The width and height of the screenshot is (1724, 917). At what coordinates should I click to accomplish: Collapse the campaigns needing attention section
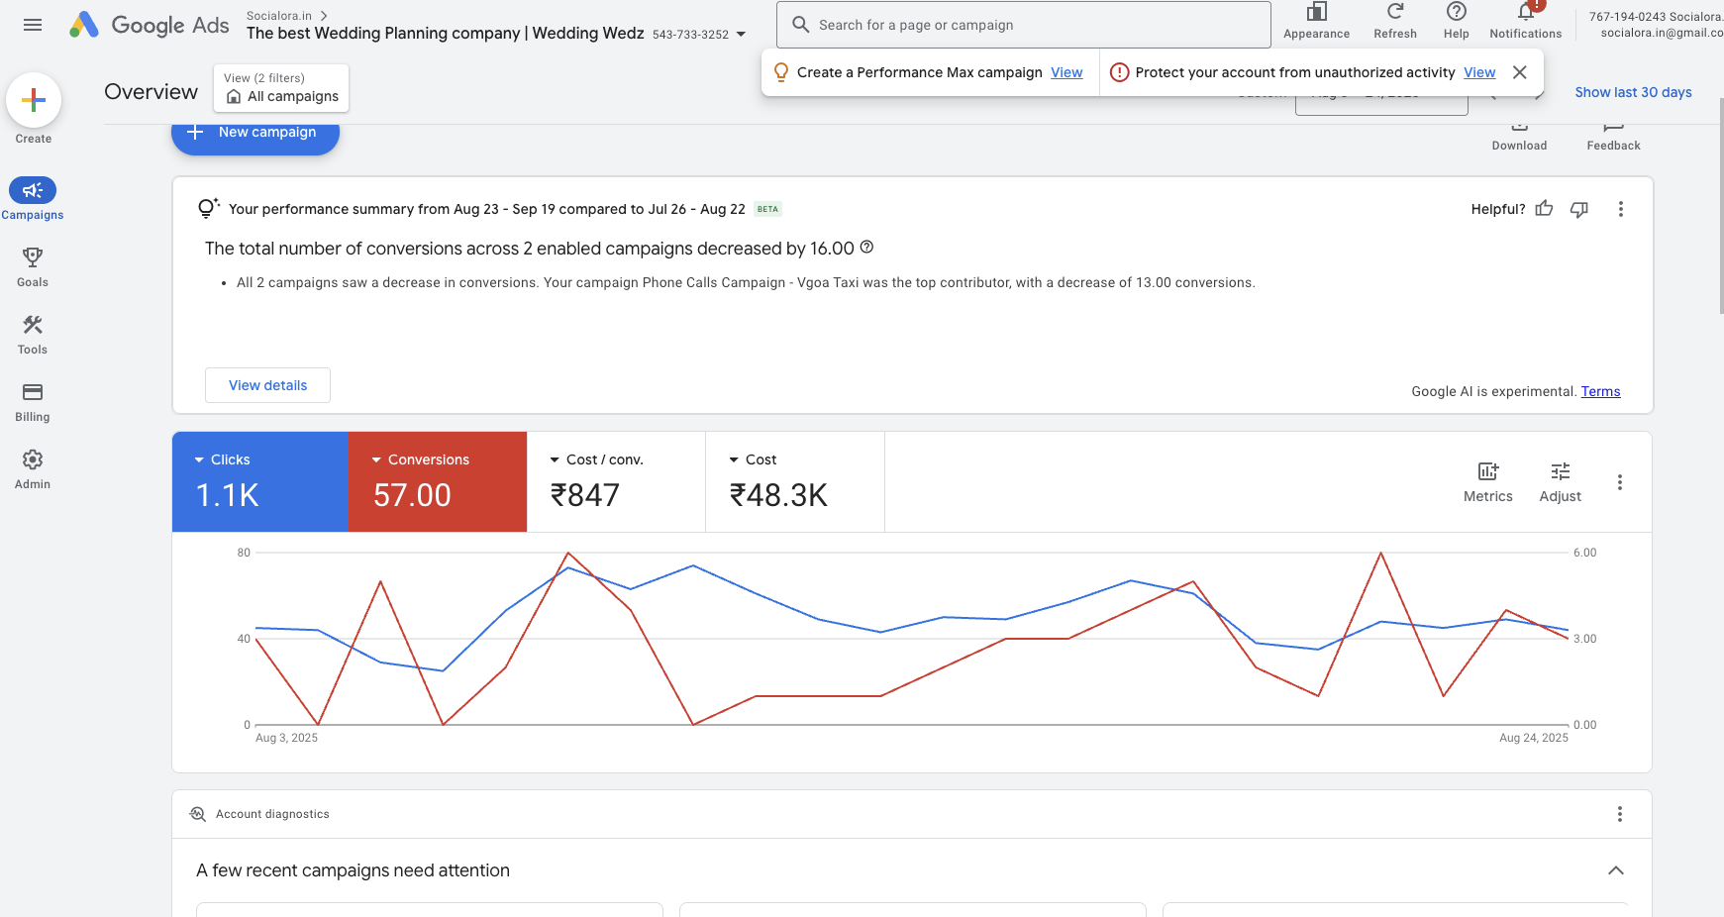pos(1616,870)
